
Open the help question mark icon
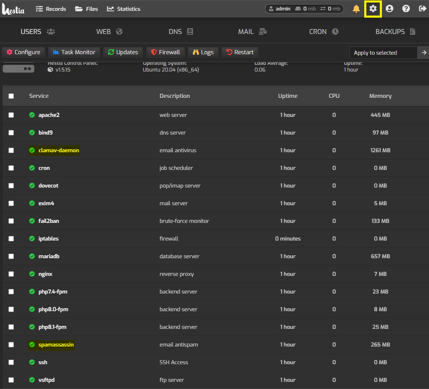pos(406,9)
